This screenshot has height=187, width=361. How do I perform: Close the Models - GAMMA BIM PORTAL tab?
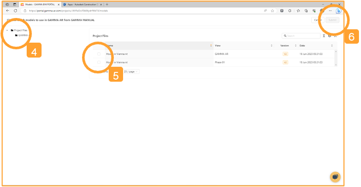point(58,5)
